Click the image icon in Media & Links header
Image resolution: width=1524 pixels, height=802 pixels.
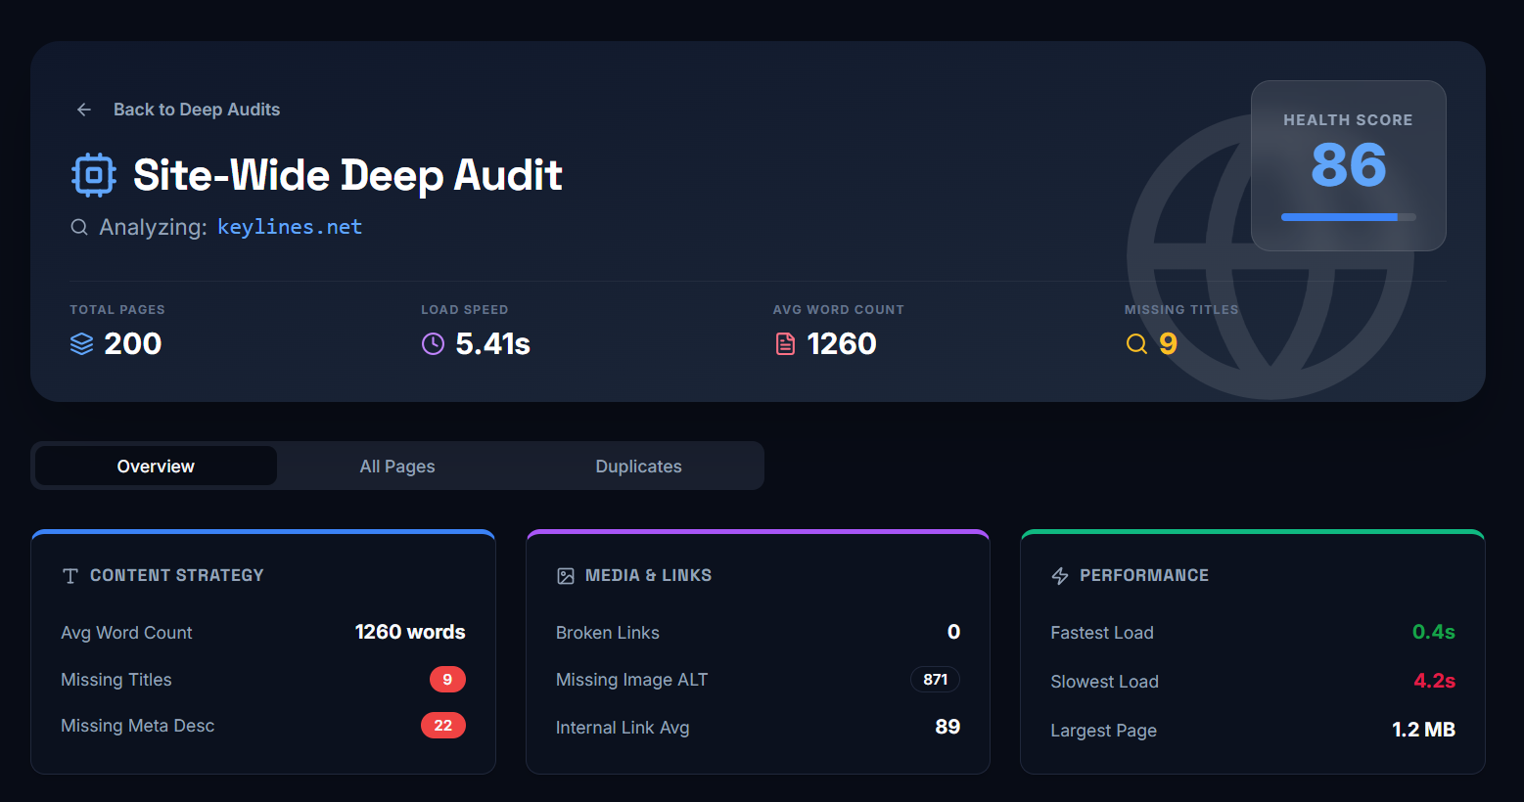[x=566, y=576]
